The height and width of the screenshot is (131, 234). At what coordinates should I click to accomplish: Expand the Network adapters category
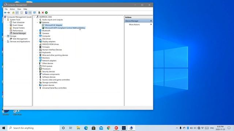pyautogui.click(x=37, y=61)
